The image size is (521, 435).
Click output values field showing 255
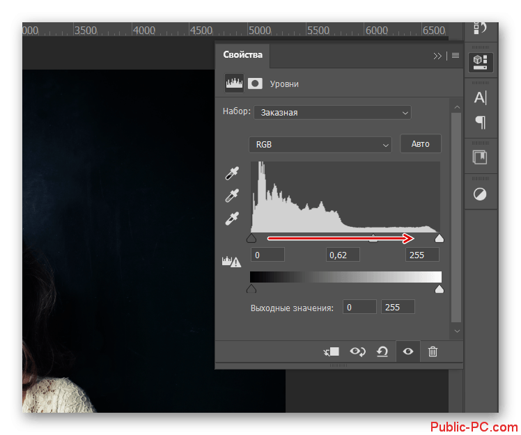point(398,307)
